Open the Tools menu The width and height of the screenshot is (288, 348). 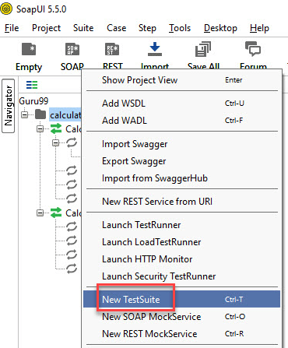pos(180,28)
